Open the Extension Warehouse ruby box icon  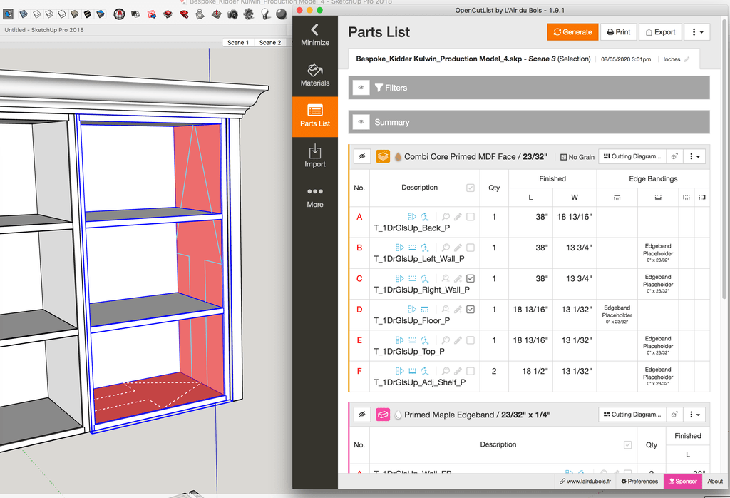click(168, 14)
